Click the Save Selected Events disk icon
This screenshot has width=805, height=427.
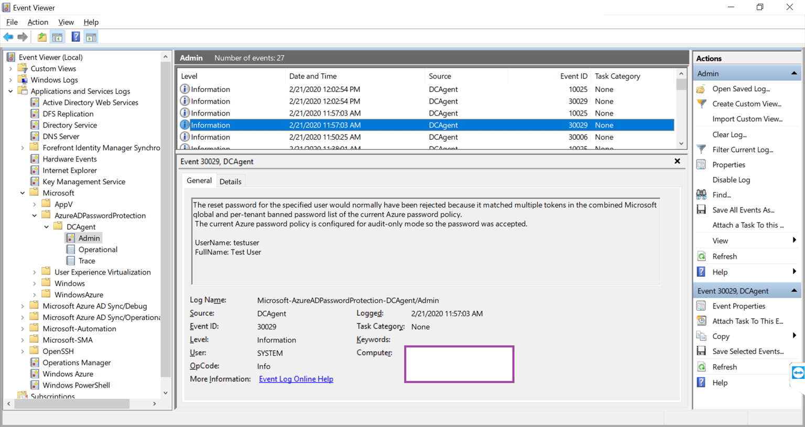701,351
